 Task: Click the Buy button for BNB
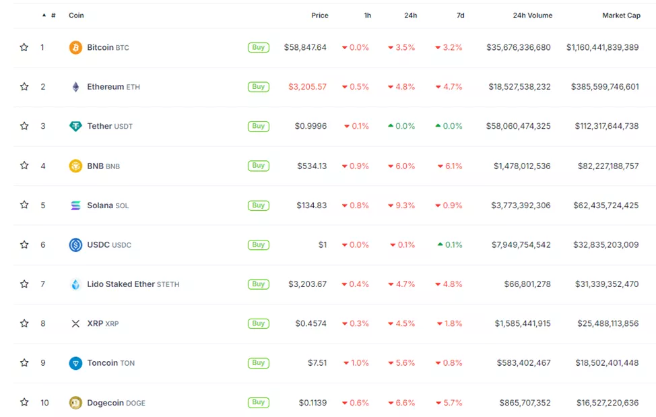click(259, 166)
